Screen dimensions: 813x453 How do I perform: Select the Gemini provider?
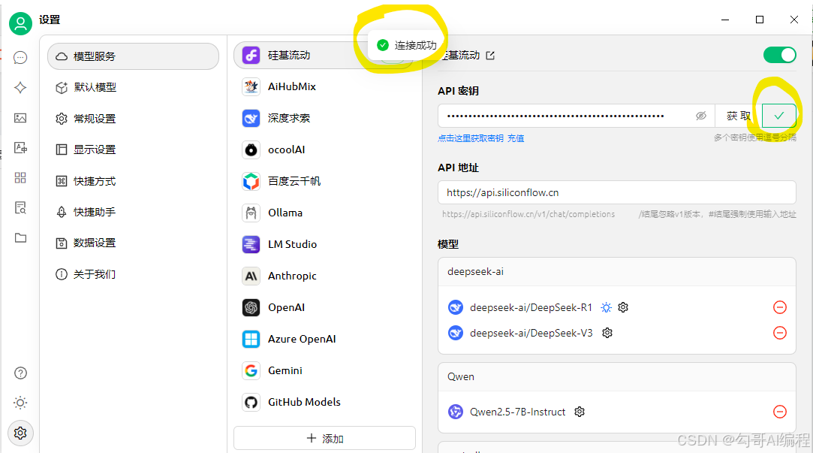point(324,370)
